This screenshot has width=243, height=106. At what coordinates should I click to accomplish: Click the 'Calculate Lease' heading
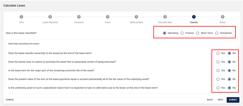(14, 6)
